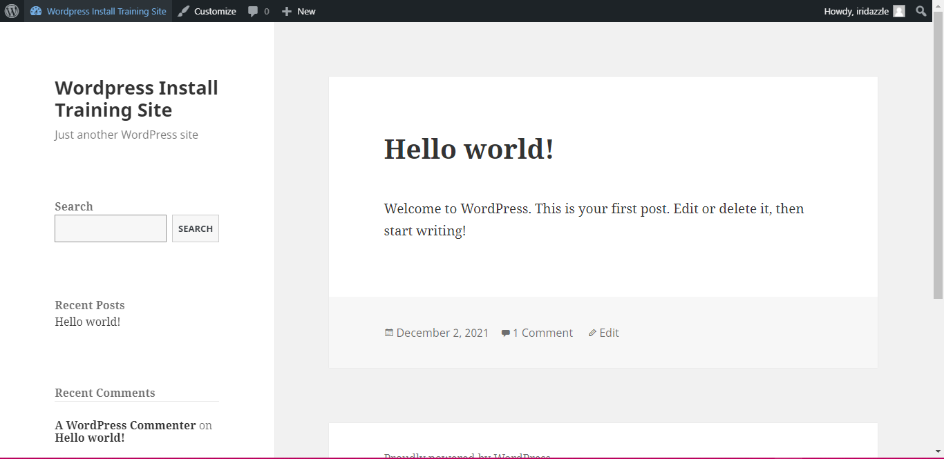The image size is (944, 459).
Task: Click the 'Welcome to WordPress' post paragraph
Action: pos(594,219)
